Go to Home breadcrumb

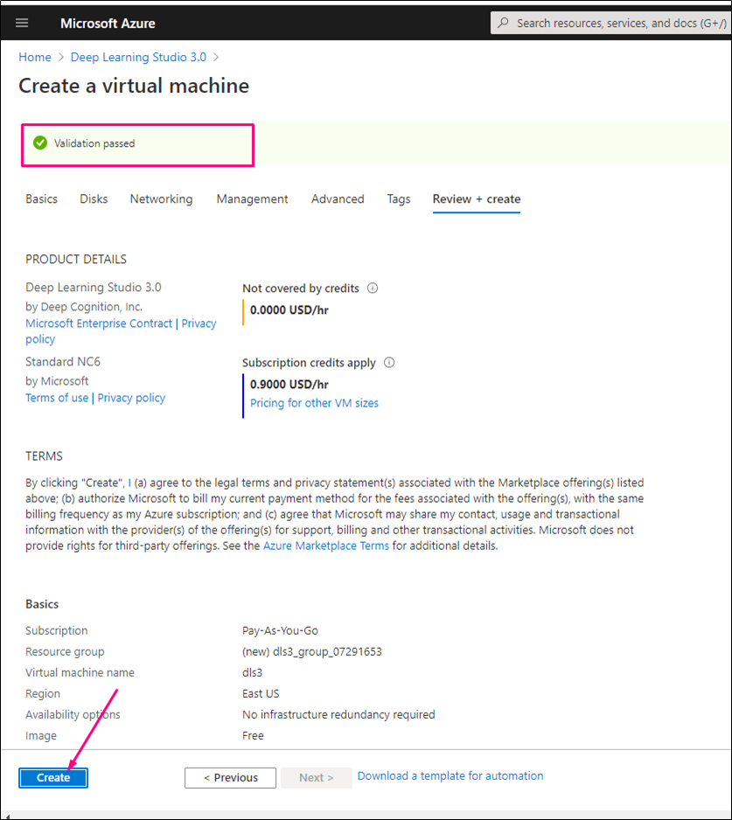pyautogui.click(x=35, y=57)
